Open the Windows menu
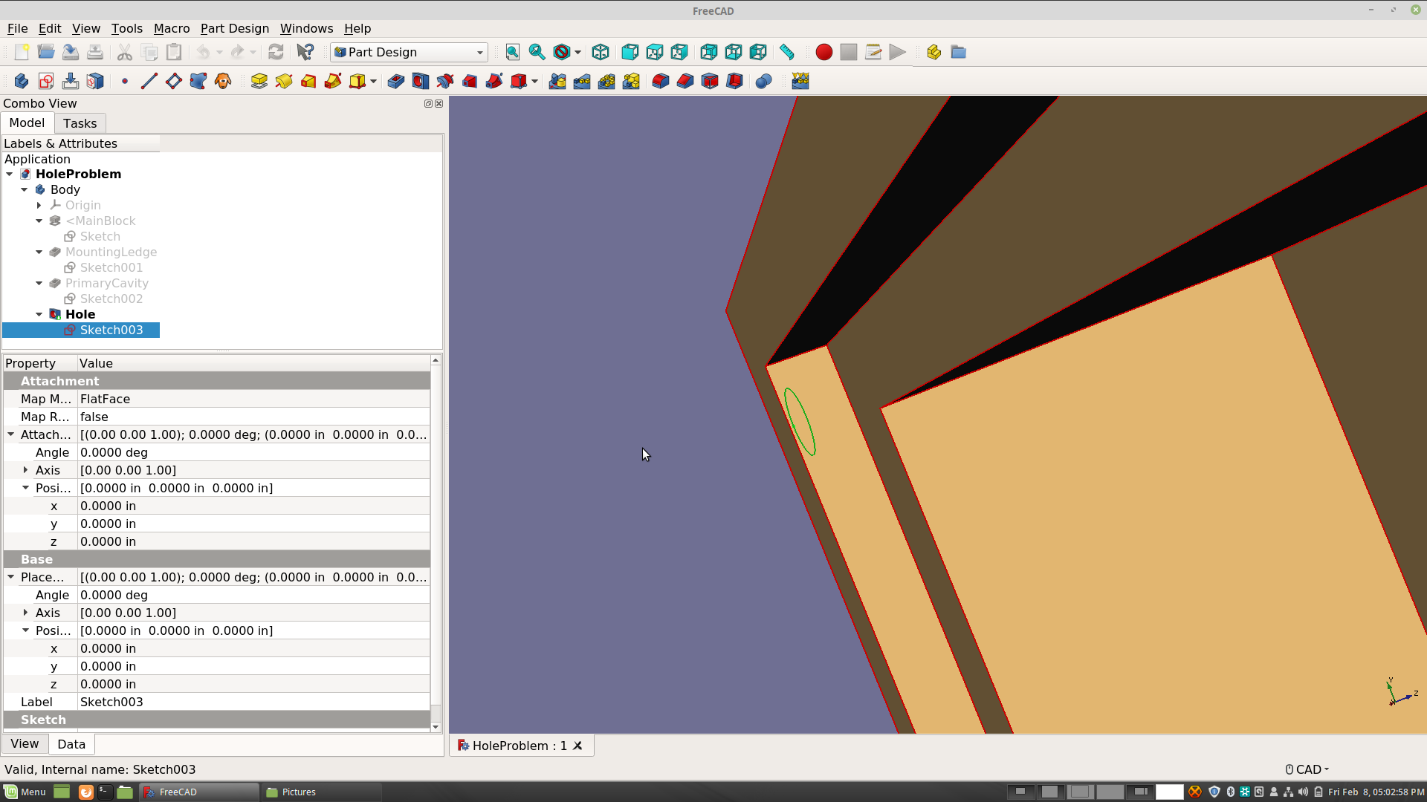 pos(306,28)
